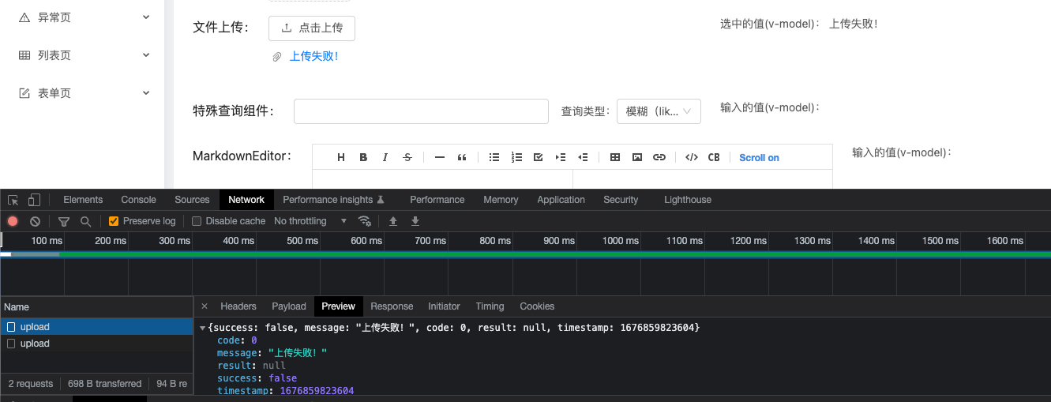Image resolution: width=1051 pixels, height=402 pixels.
Task: Close the request details panel
Action: pos(204,306)
